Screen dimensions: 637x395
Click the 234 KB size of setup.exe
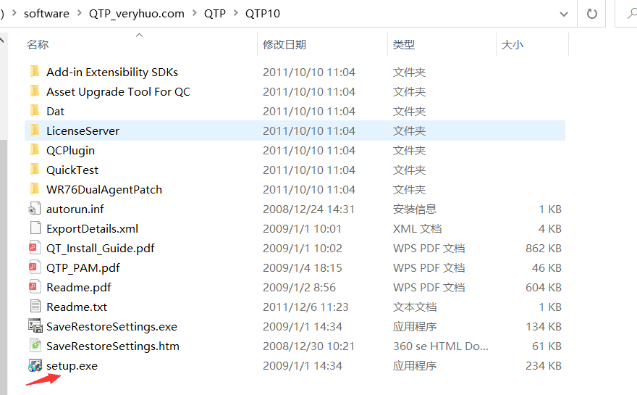543,365
